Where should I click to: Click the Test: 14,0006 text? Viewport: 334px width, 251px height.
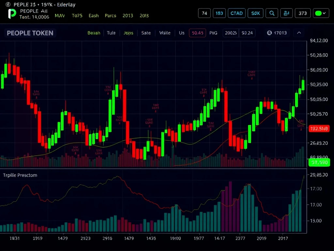34,17
